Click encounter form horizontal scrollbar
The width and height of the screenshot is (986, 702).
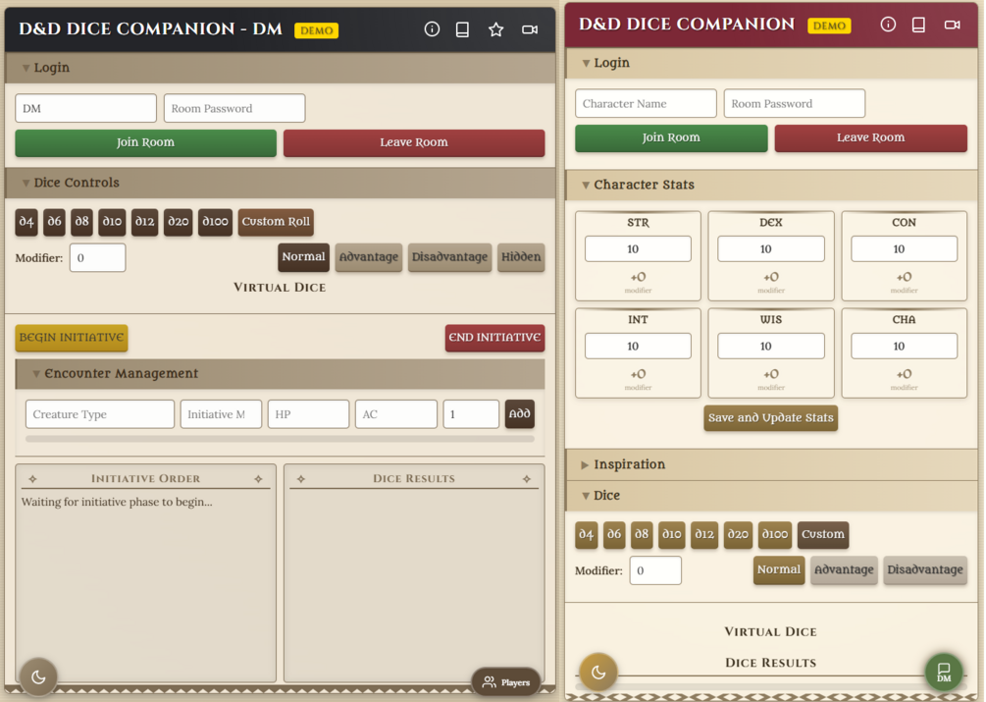[x=280, y=439]
